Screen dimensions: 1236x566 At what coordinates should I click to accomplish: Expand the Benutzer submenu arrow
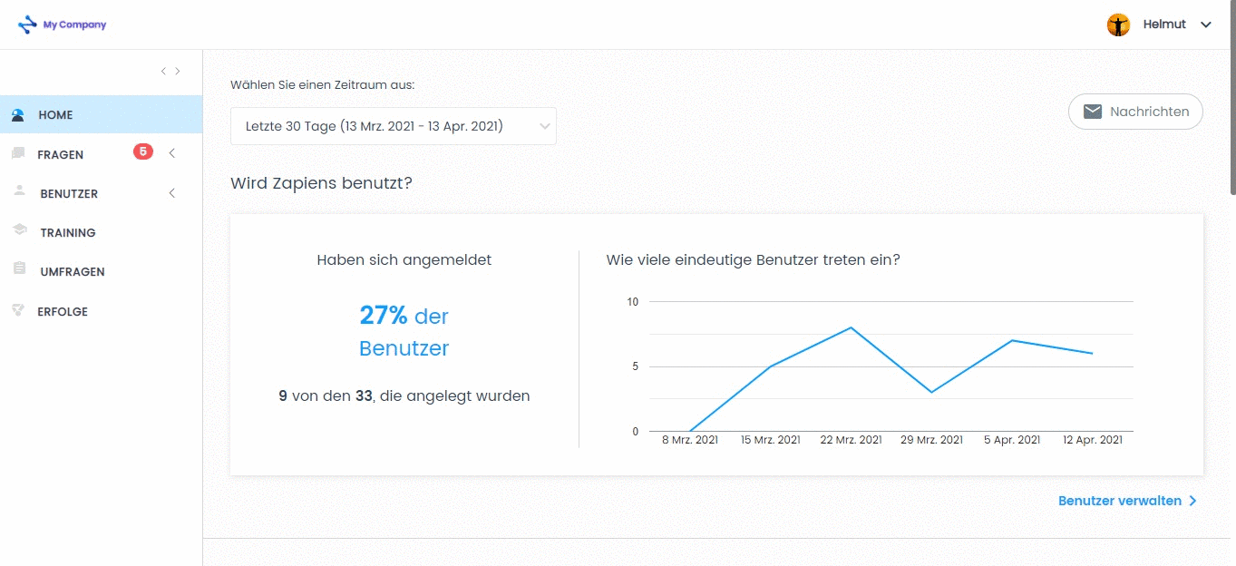[171, 192]
